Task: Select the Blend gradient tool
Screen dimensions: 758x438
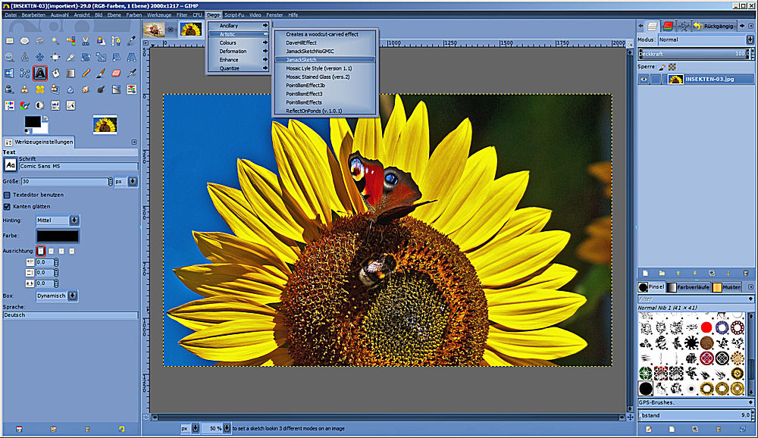Action: coord(70,73)
